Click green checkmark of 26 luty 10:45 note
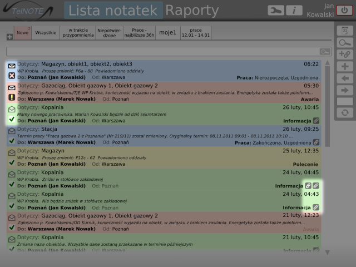The height and width of the screenshot is (267, 356). pos(12,119)
